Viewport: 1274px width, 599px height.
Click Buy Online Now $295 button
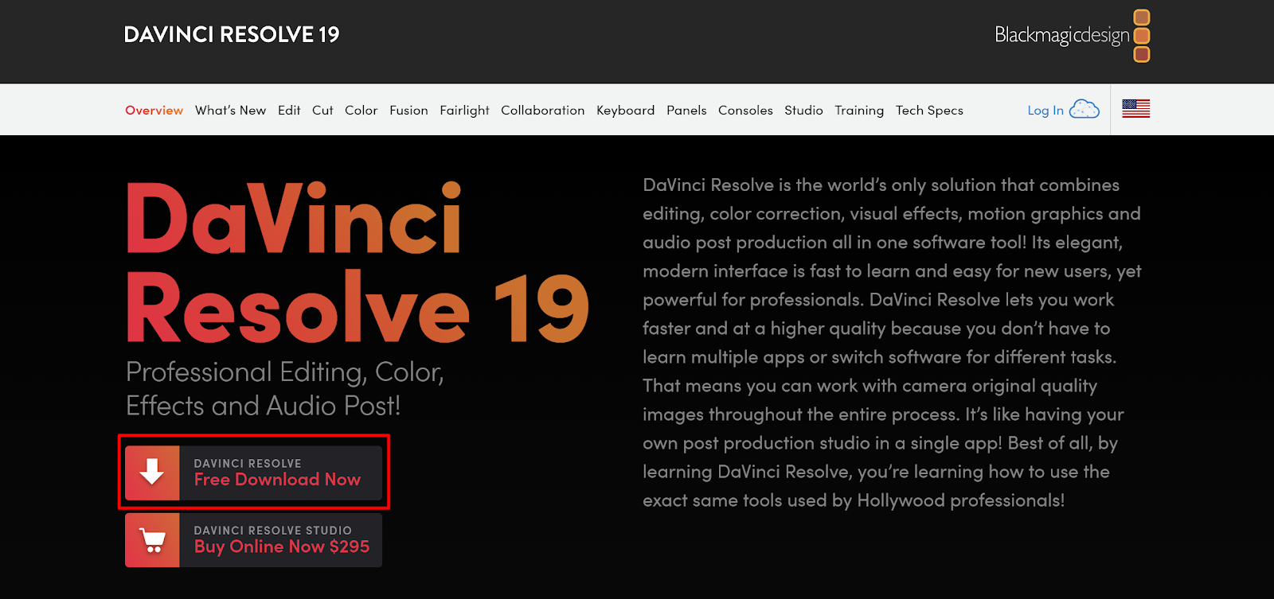pyautogui.click(x=253, y=540)
